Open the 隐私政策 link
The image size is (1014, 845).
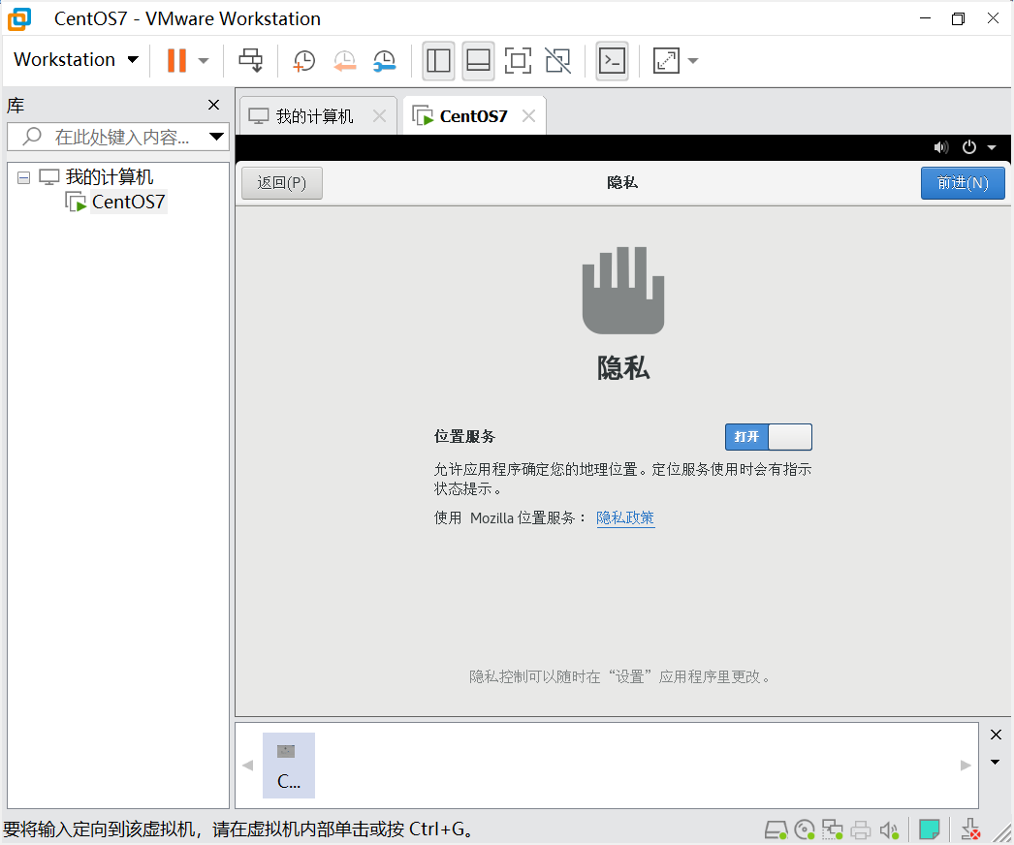tap(625, 517)
